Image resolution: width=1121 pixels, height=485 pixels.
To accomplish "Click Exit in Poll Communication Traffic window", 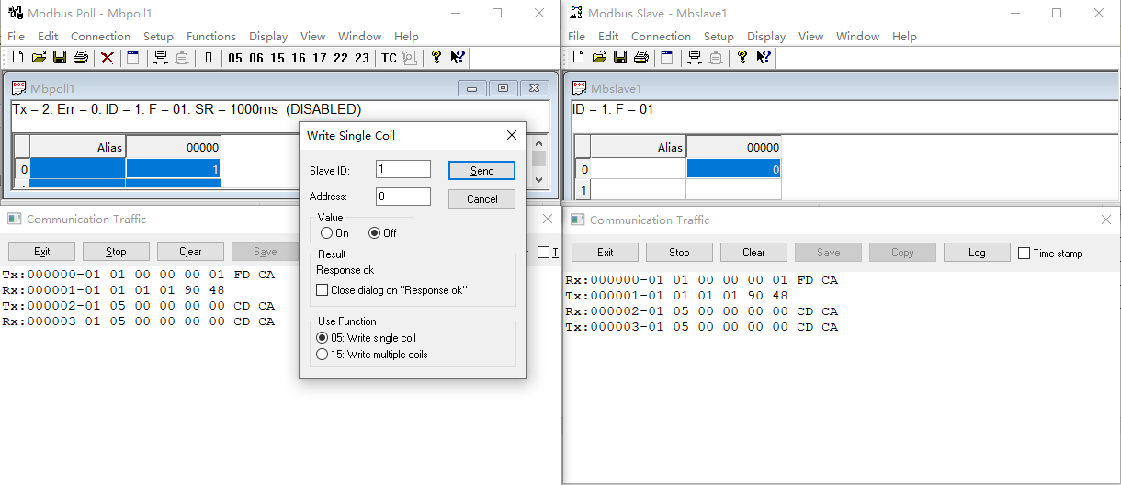I will [x=41, y=252].
